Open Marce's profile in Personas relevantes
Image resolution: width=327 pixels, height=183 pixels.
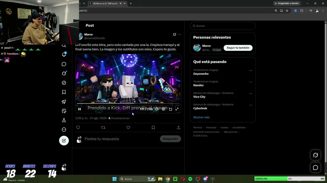[206, 46]
